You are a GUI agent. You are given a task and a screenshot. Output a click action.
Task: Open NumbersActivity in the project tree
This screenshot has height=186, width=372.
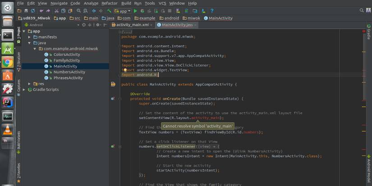click(x=69, y=72)
